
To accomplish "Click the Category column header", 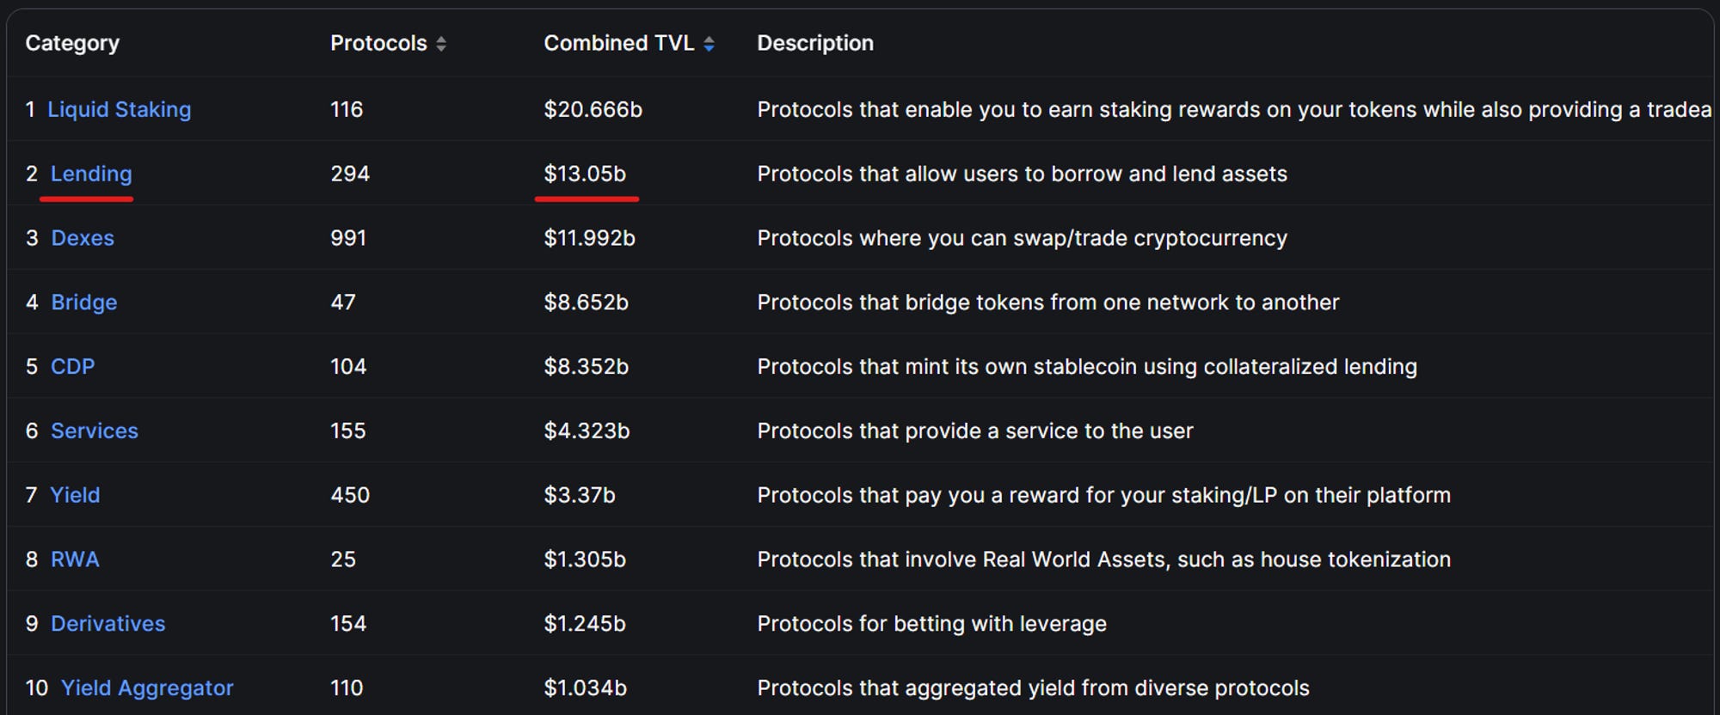I will coord(72,43).
